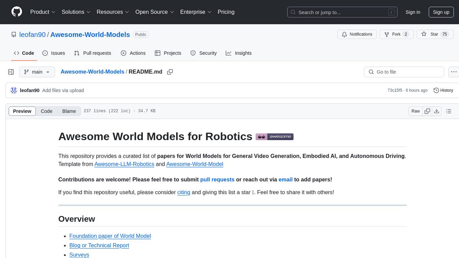This screenshot has height=258, width=459.
Task: Jump to Blog or Technical Report
Action: pyautogui.click(x=99, y=246)
